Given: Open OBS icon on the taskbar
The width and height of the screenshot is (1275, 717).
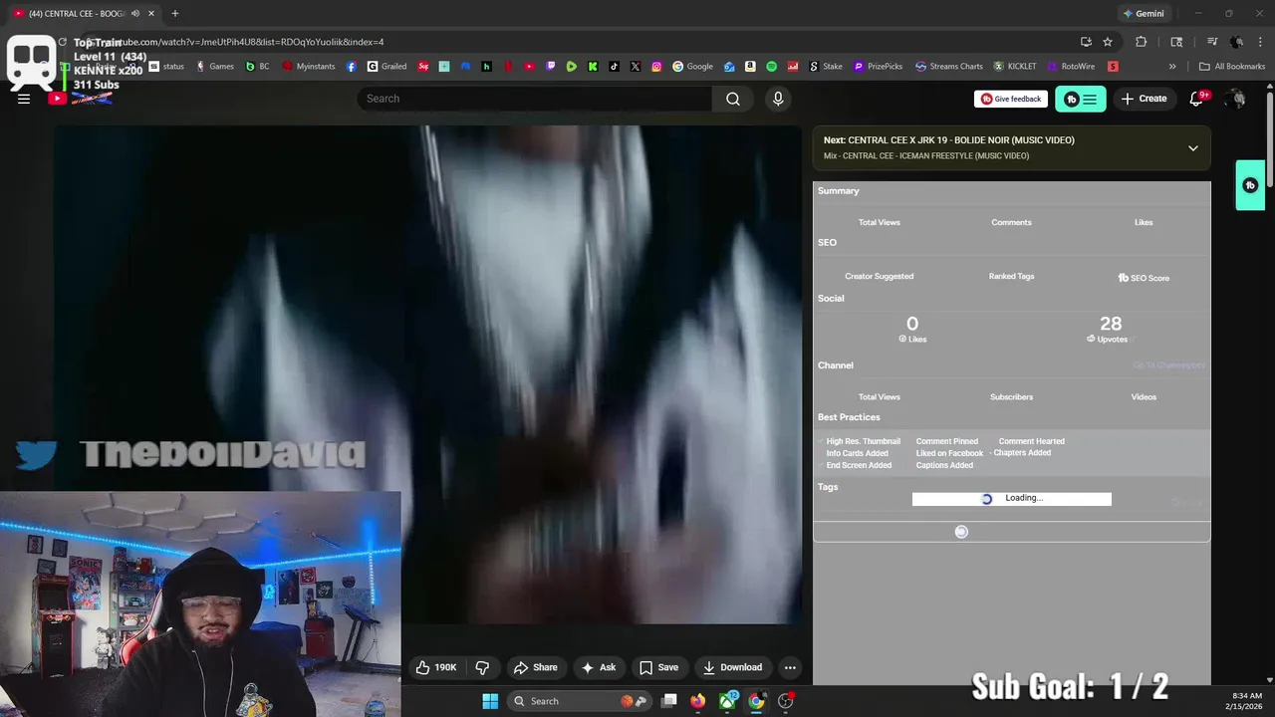Looking at the screenshot, I should click(x=786, y=701).
